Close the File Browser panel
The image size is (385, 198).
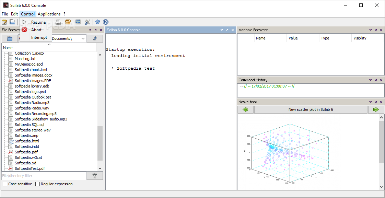[101, 30]
